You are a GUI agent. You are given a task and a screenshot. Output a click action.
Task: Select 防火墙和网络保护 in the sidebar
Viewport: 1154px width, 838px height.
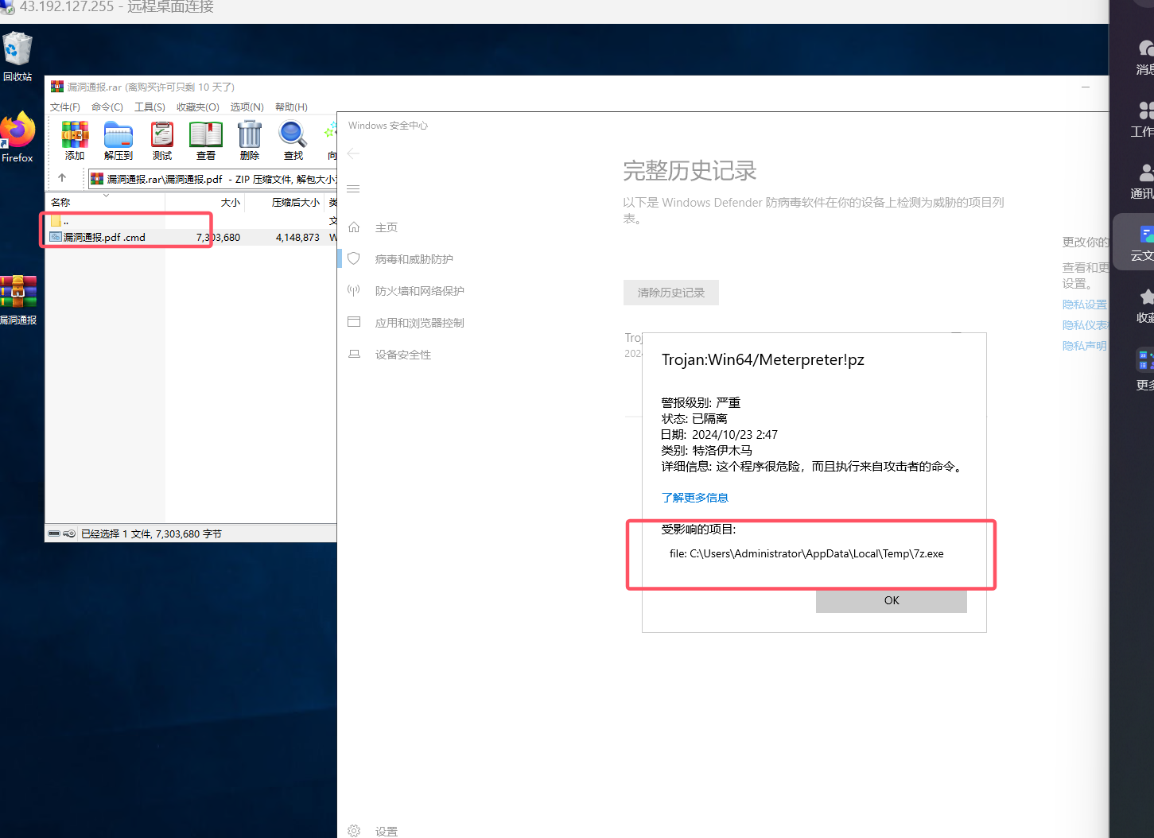click(x=420, y=291)
